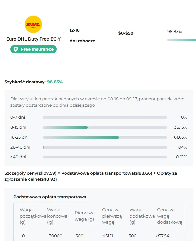Screen dimensions: 196x241
Task: Click the 12-16 dni robocze delivery time
Action: click(x=82, y=35)
